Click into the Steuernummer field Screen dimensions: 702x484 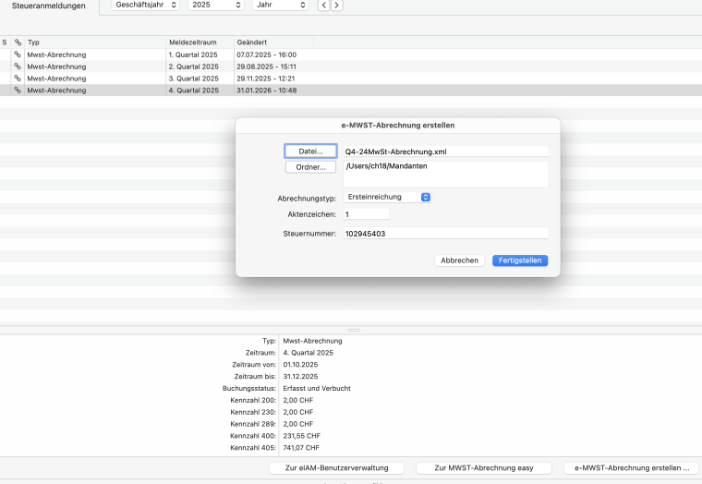point(445,234)
